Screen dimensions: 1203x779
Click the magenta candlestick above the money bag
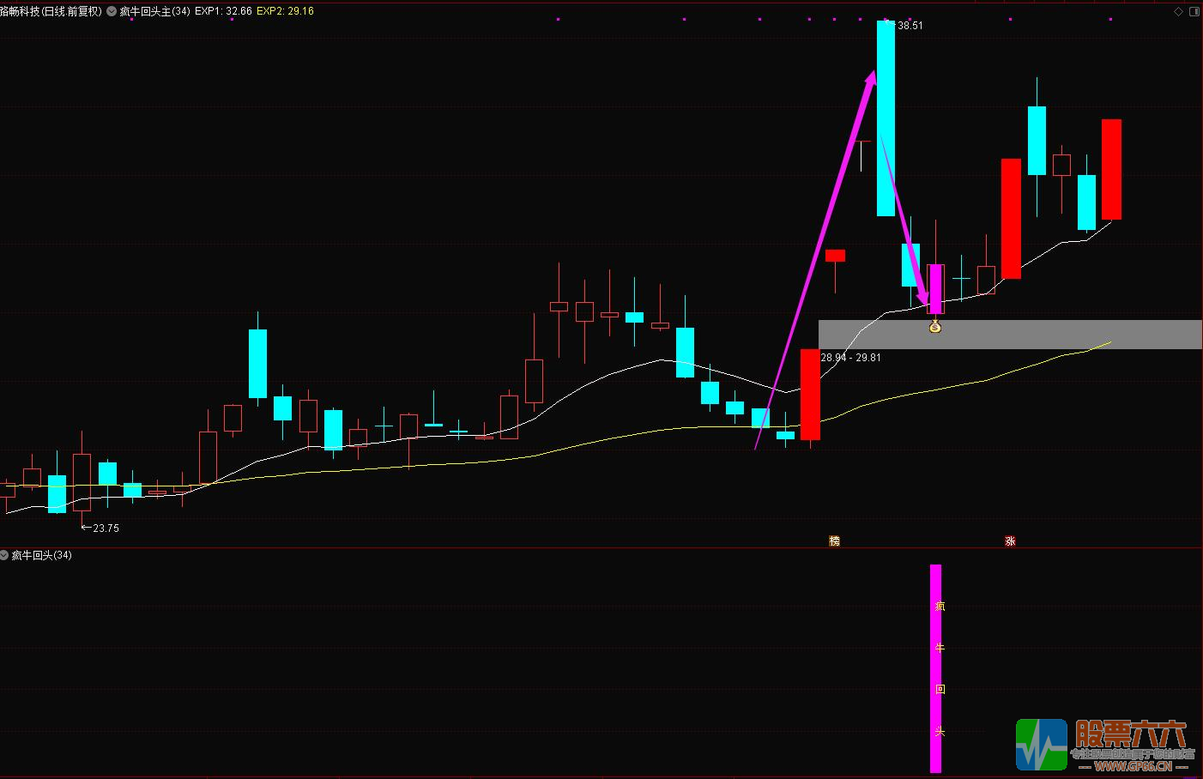pos(935,288)
